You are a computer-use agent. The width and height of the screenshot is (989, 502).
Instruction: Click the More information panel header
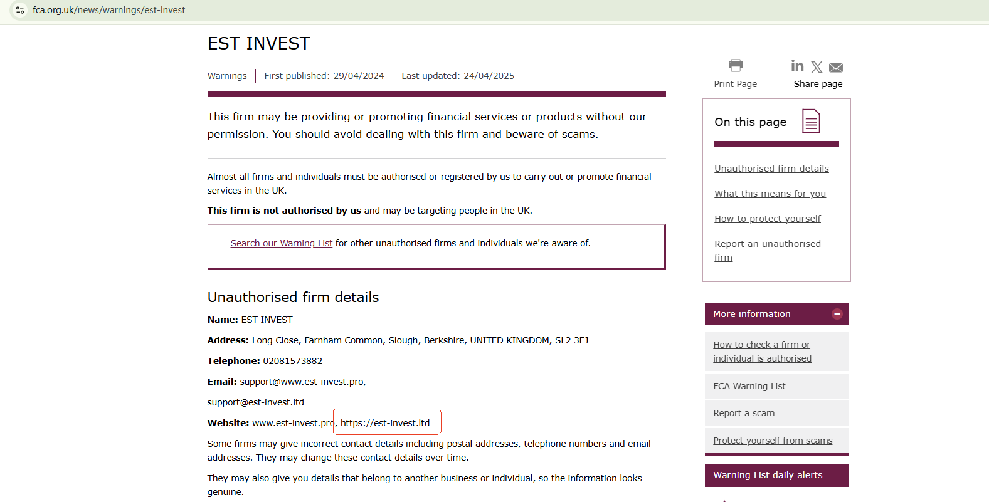765,314
